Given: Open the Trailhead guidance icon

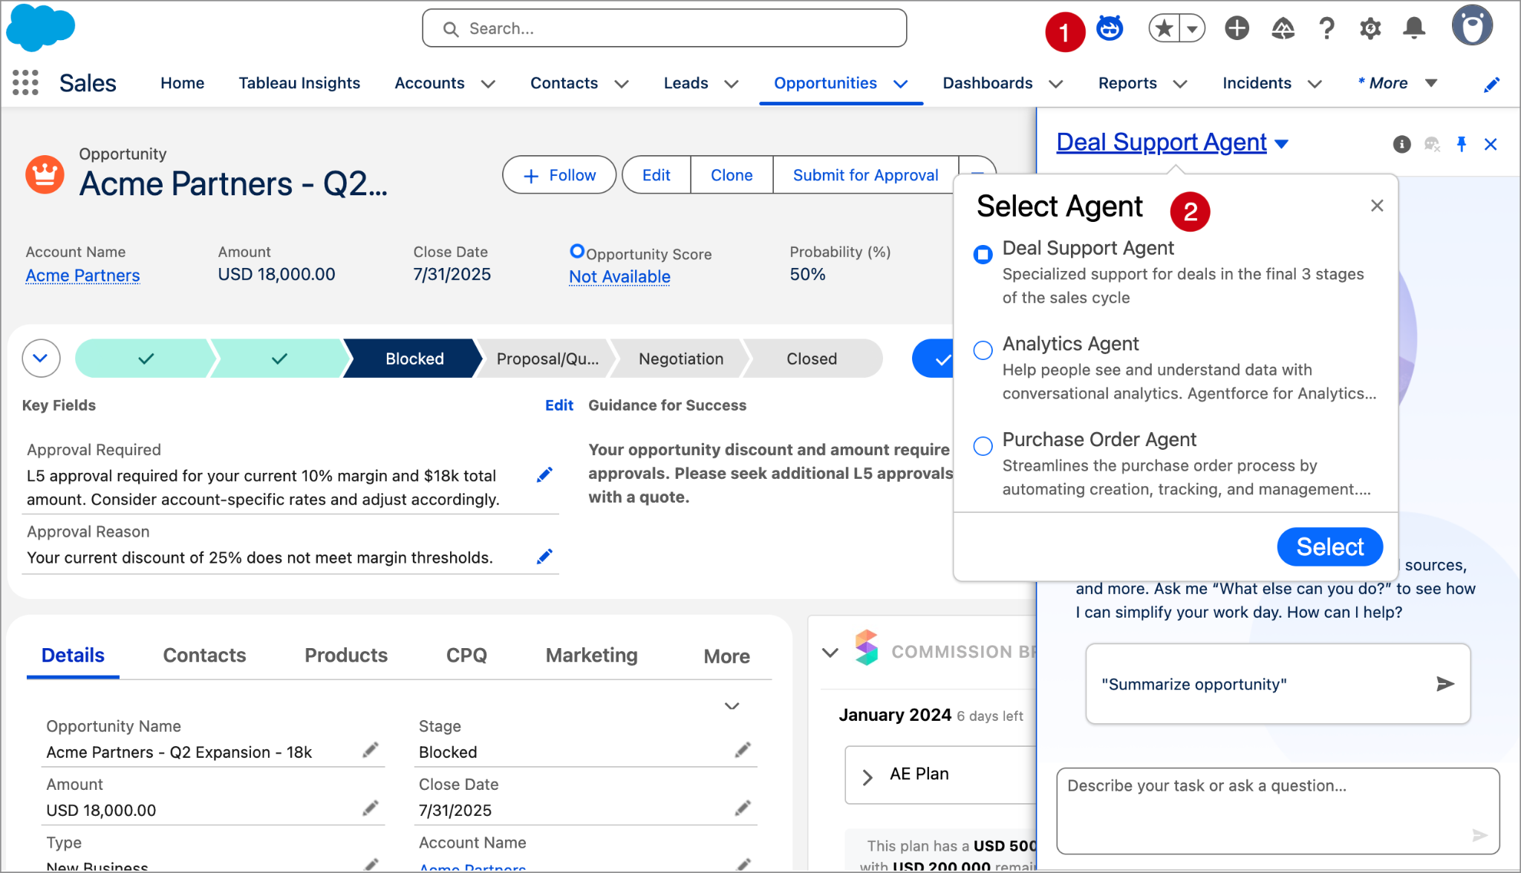Looking at the screenshot, I should 1283,28.
